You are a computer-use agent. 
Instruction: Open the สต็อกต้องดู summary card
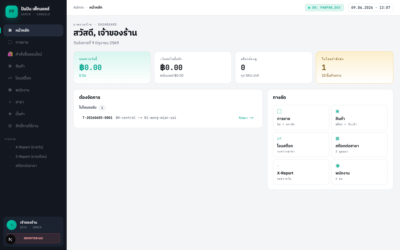click(274, 67)
